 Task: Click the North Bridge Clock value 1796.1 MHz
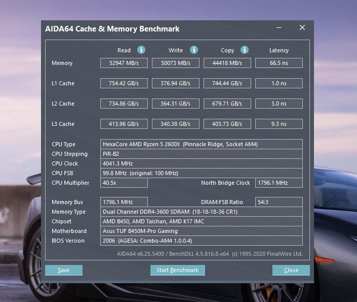pyautogui.click(x=279, y=183)
